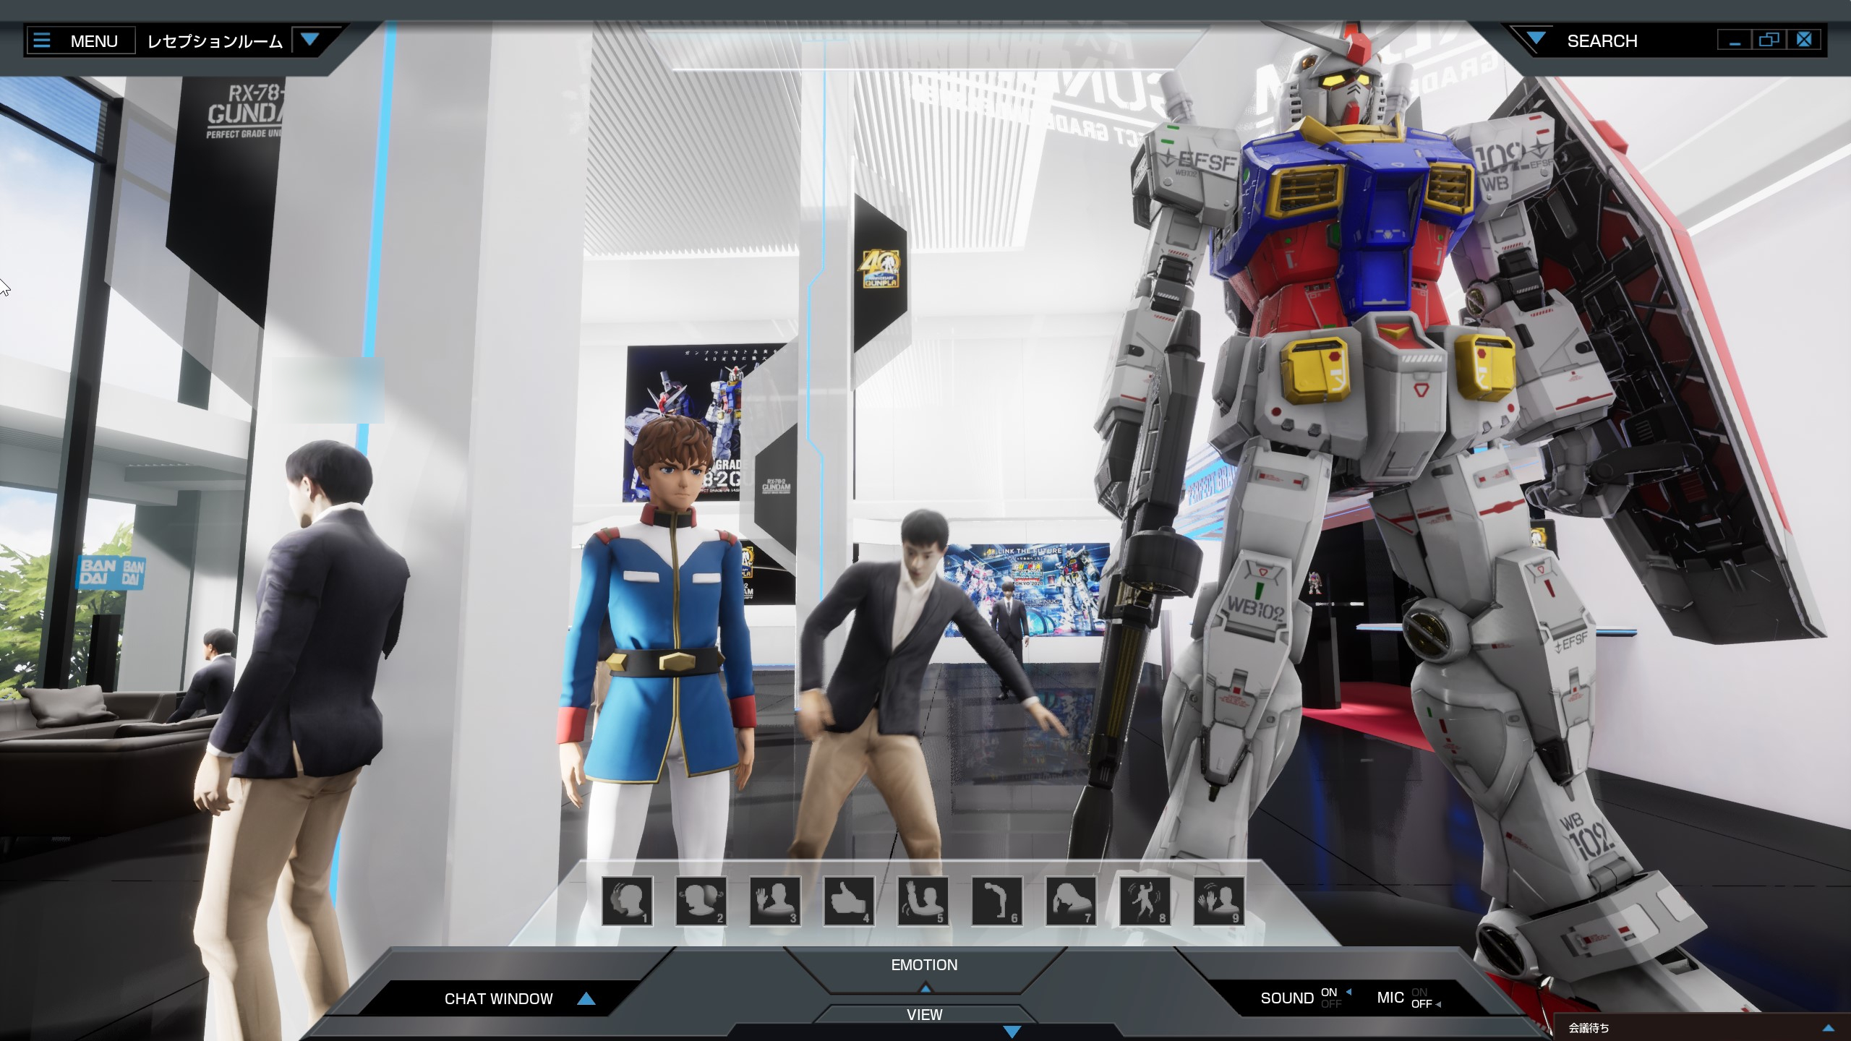Select emote 1, the nodding gesture
The image size is (1851, 1041).
coord(626,901)
